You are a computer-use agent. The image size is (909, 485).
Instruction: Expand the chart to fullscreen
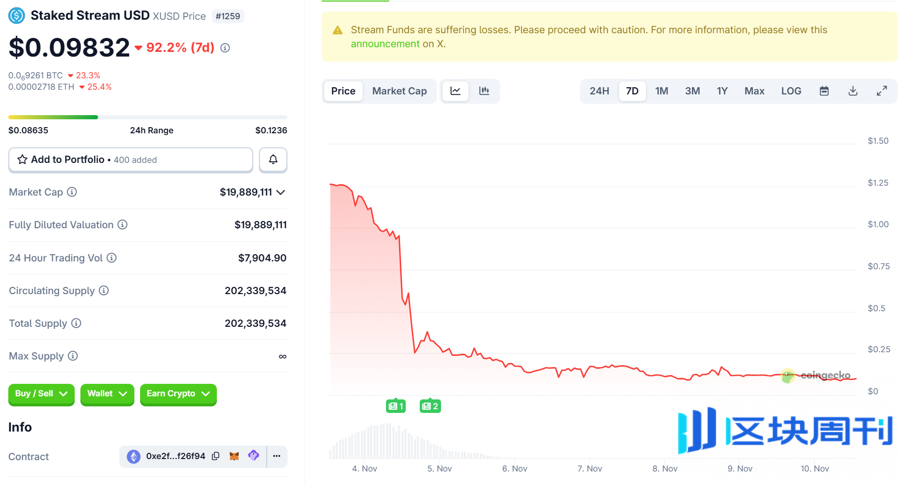tap(882, 91)
